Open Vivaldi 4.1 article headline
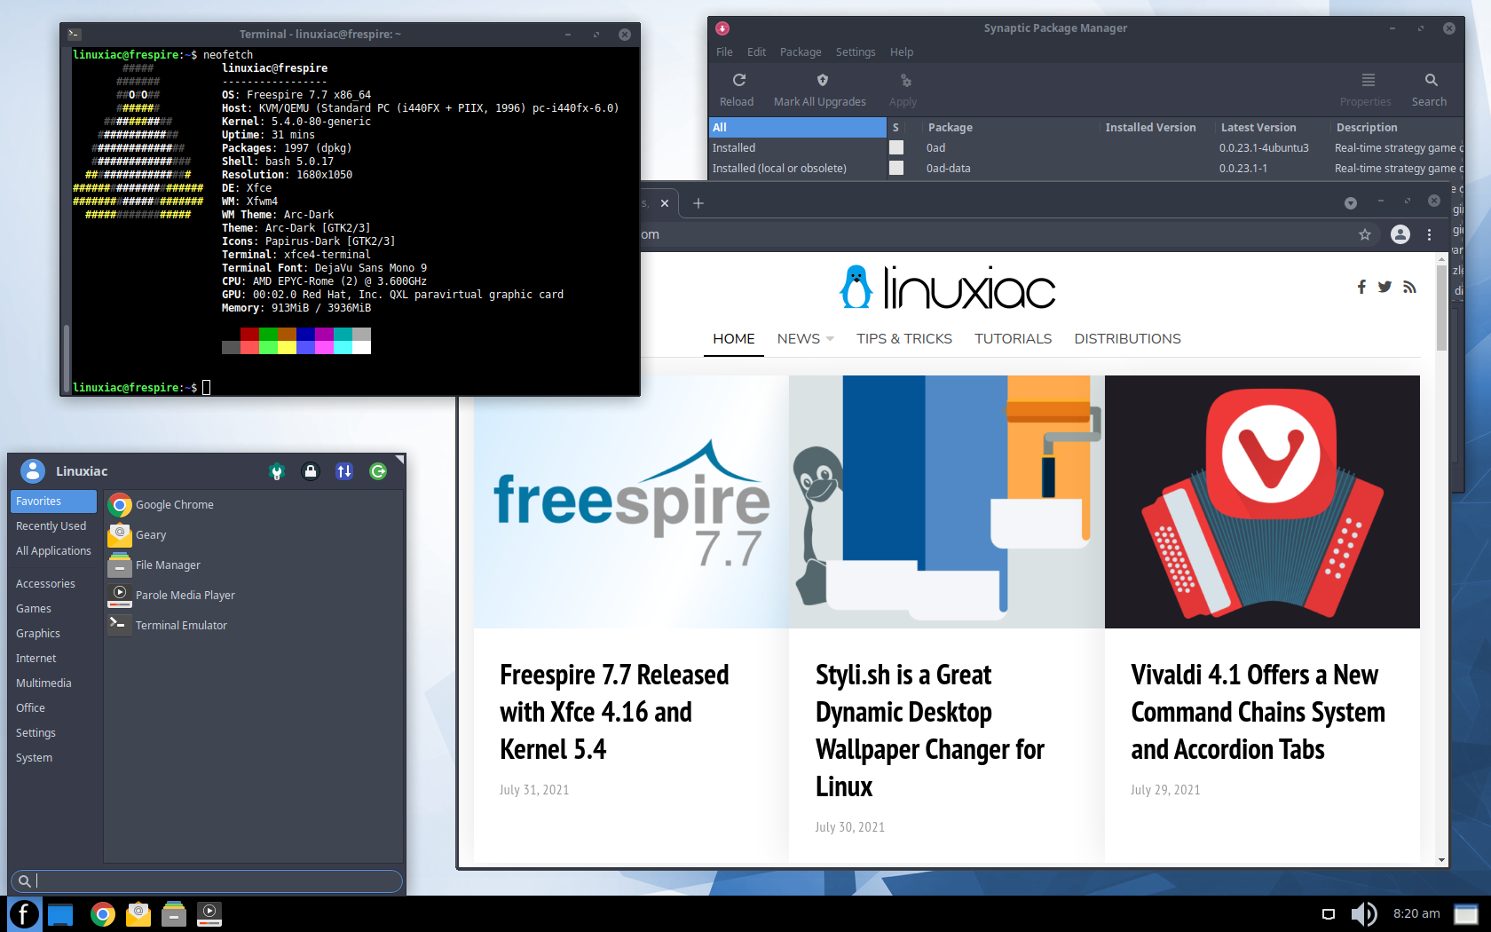The width and height of the screenshot is (1491, 932). click(1258, 712)
